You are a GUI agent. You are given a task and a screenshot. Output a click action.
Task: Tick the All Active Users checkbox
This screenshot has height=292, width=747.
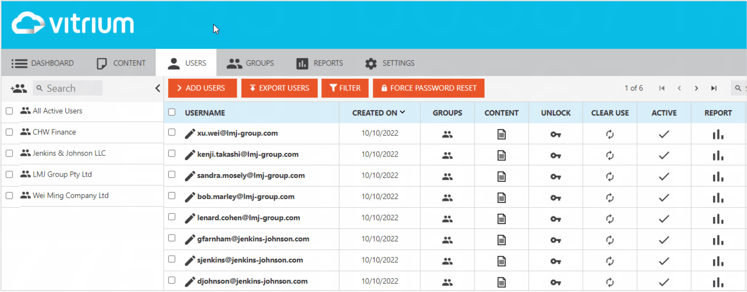point(9,111)
